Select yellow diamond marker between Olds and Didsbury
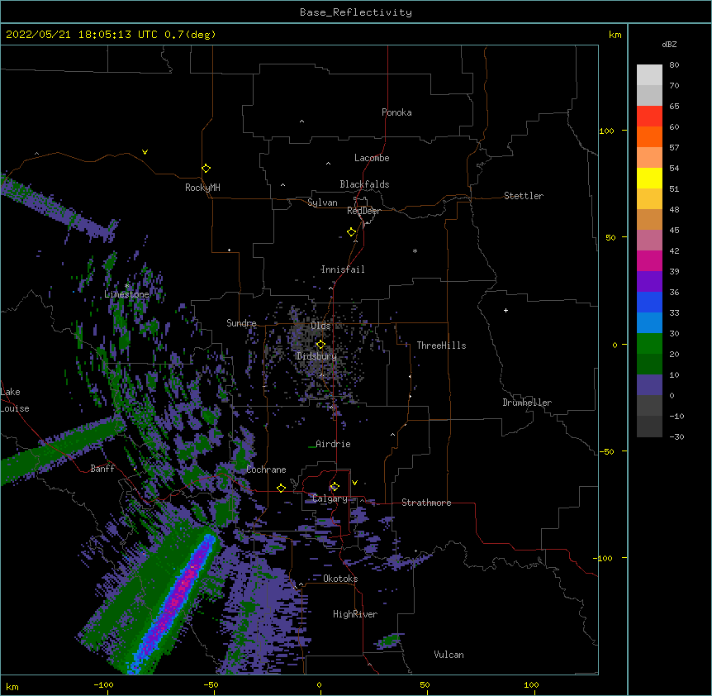Image resolution: width=712 pixels, height=696 pixels. 320,344
